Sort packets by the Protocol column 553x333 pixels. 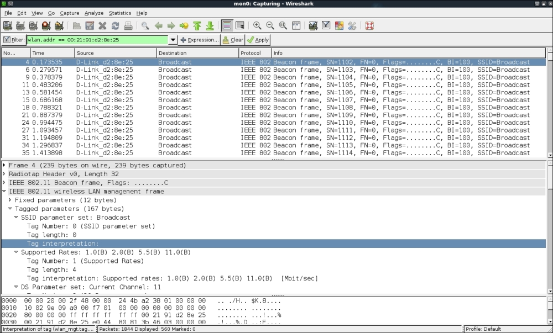click(255, 53)
